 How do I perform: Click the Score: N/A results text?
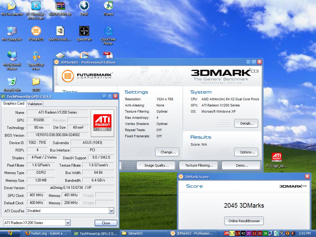tap(199, 144)
